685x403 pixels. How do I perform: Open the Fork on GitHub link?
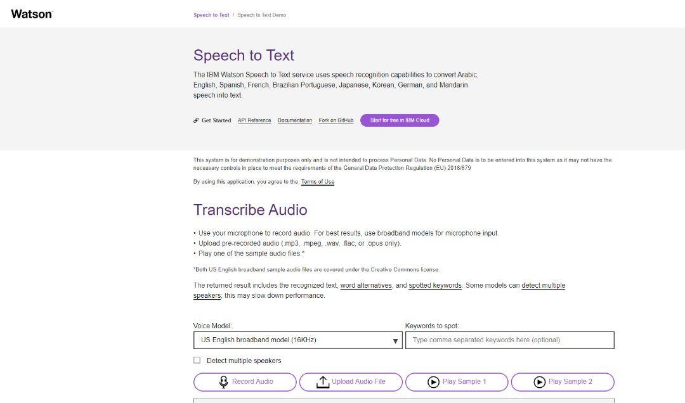pyautogui.click(x=336, y=120)
